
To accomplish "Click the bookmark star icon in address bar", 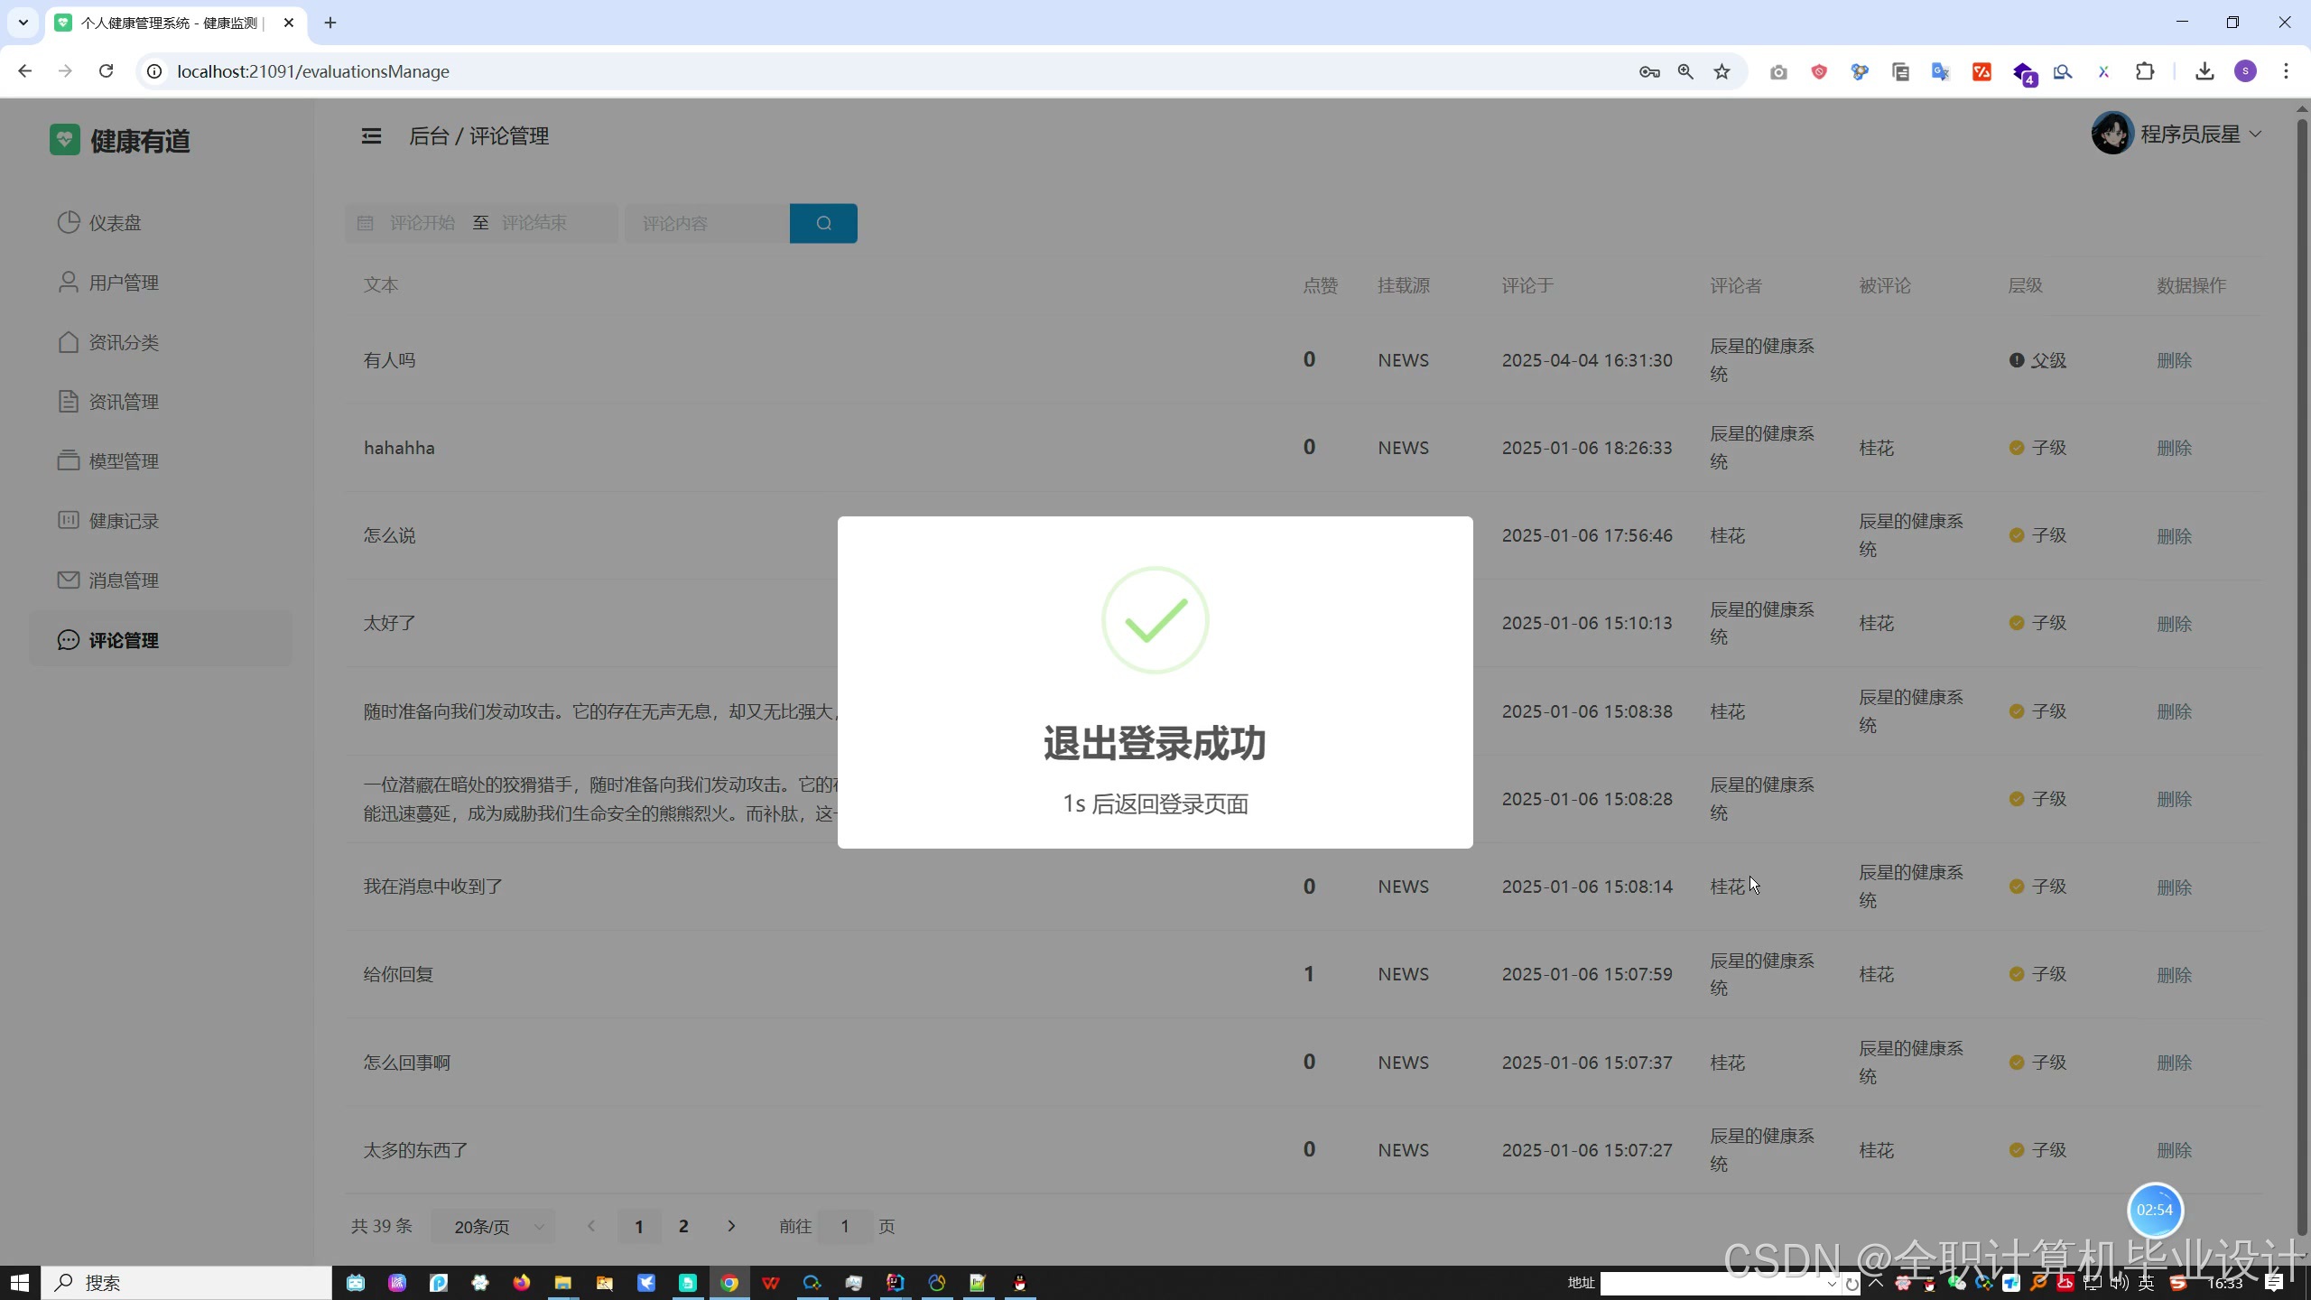I will coord(1722,71).
